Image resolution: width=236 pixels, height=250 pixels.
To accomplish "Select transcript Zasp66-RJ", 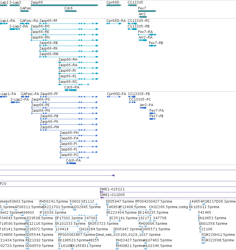I will pyautogui.click(x=67, y=76).
